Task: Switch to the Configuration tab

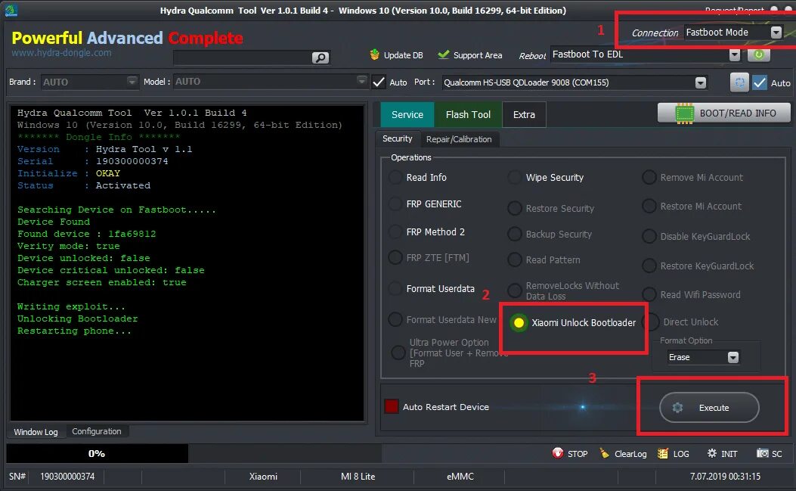Action: (97, 431)
